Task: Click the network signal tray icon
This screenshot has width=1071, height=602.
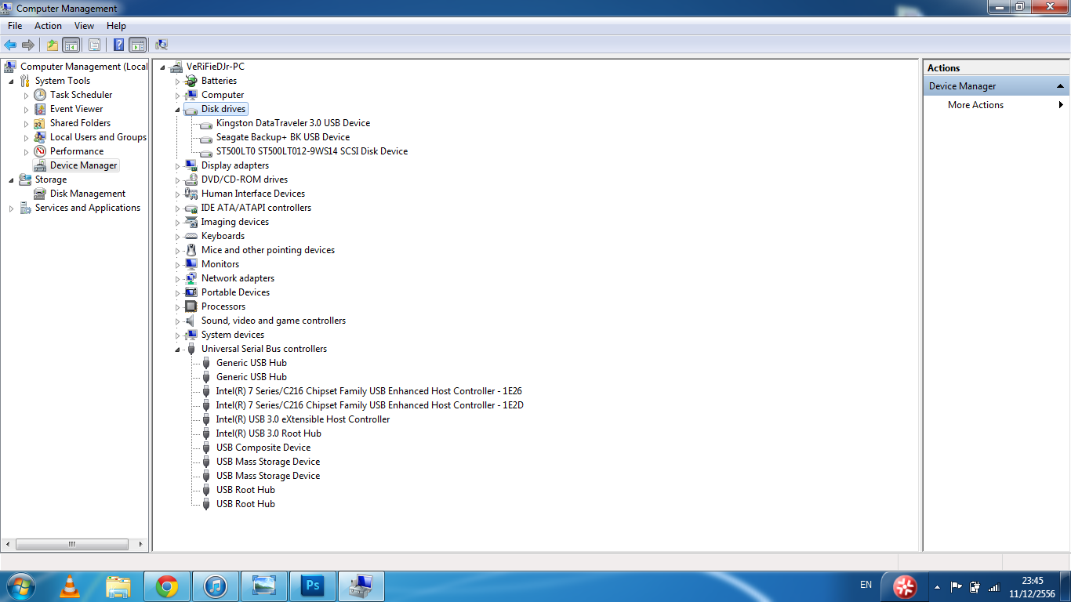Action: (x=993, y=586)
